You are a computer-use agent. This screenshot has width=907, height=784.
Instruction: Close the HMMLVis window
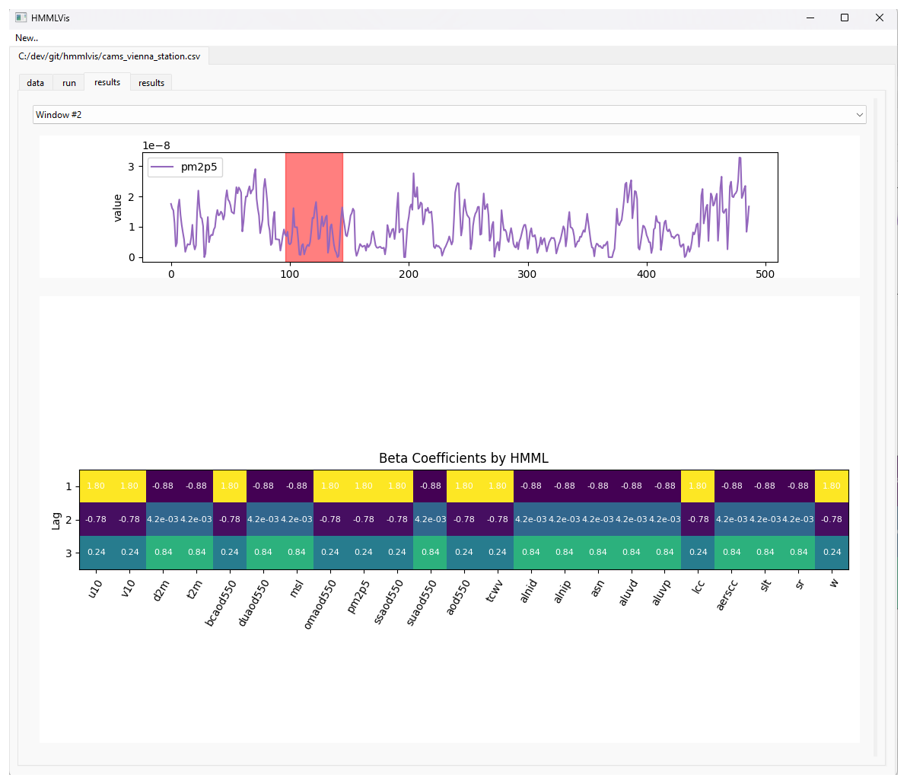click(880, 18)
